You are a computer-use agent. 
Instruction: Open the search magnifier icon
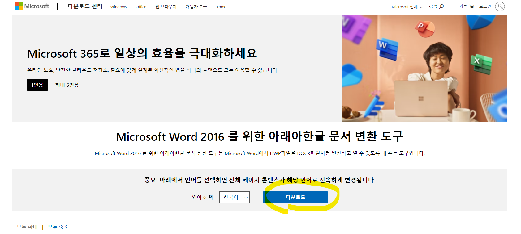[441, 6]
